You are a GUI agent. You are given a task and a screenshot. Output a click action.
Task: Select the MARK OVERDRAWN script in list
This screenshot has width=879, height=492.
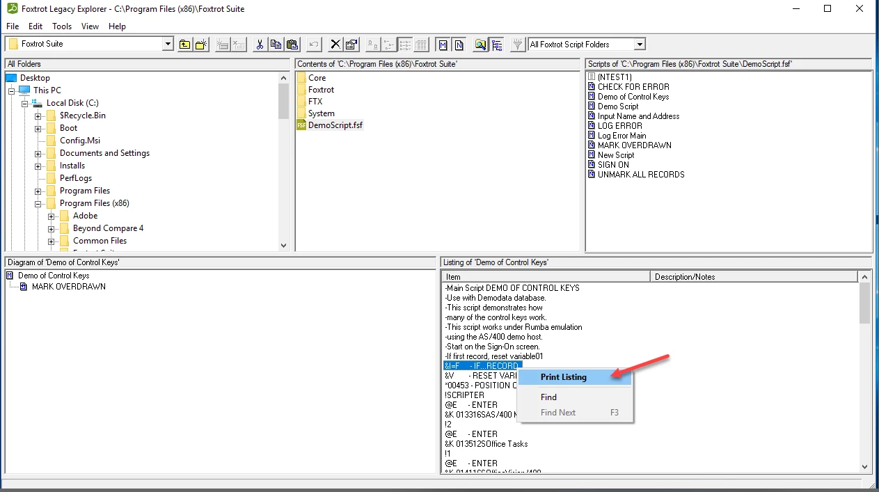pos(634,145)
